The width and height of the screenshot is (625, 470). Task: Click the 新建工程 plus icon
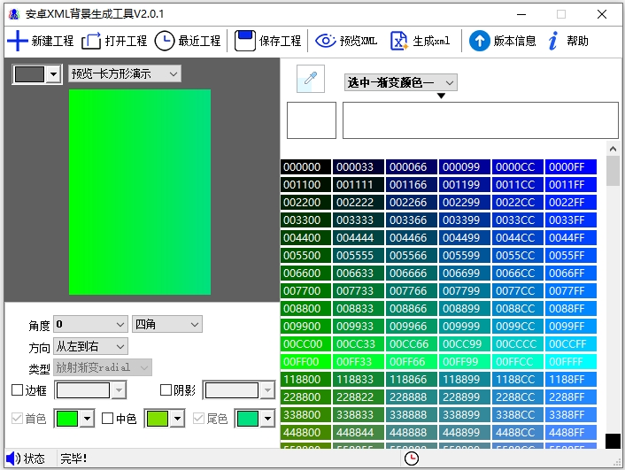tap(17, 41)
